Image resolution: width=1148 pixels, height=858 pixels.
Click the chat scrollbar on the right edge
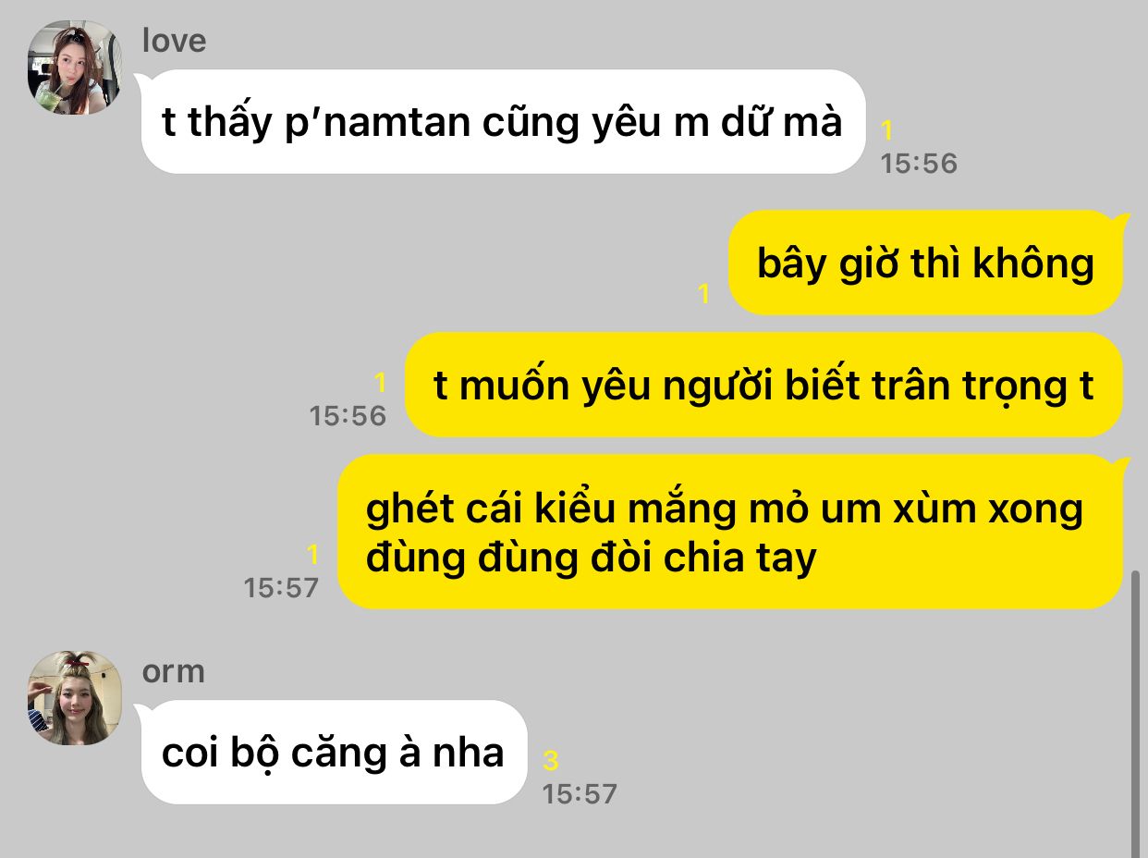tap(1136, 712)
